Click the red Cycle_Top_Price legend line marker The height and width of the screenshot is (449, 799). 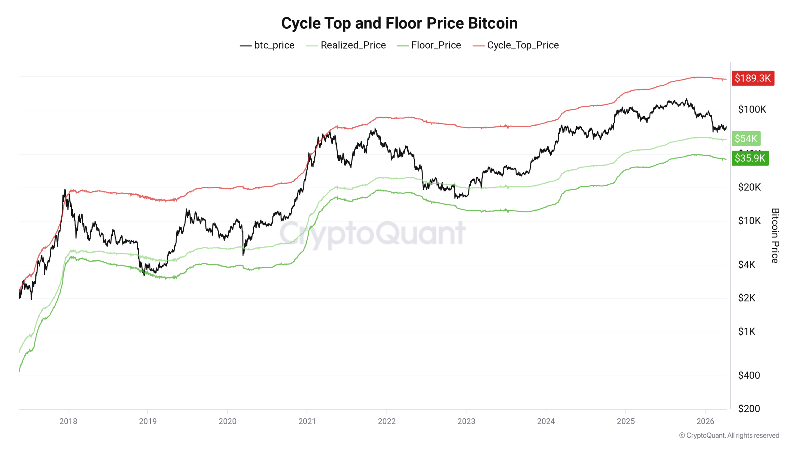point(478,46)
